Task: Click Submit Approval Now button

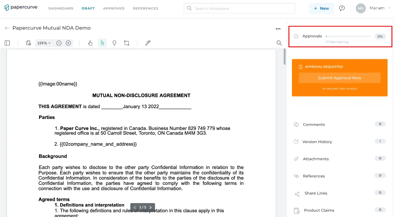Action: [x=340, y=78]
